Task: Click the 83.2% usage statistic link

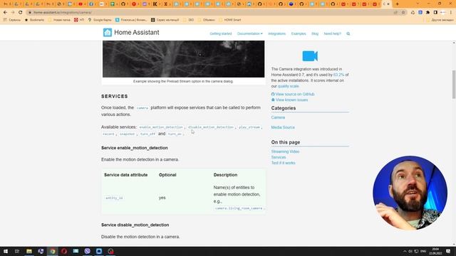Action: pos(339,75)
